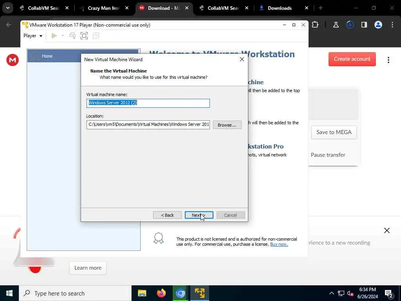Click the green Power On play icon
The image size is (401, 301).
[x=54, y=36]
